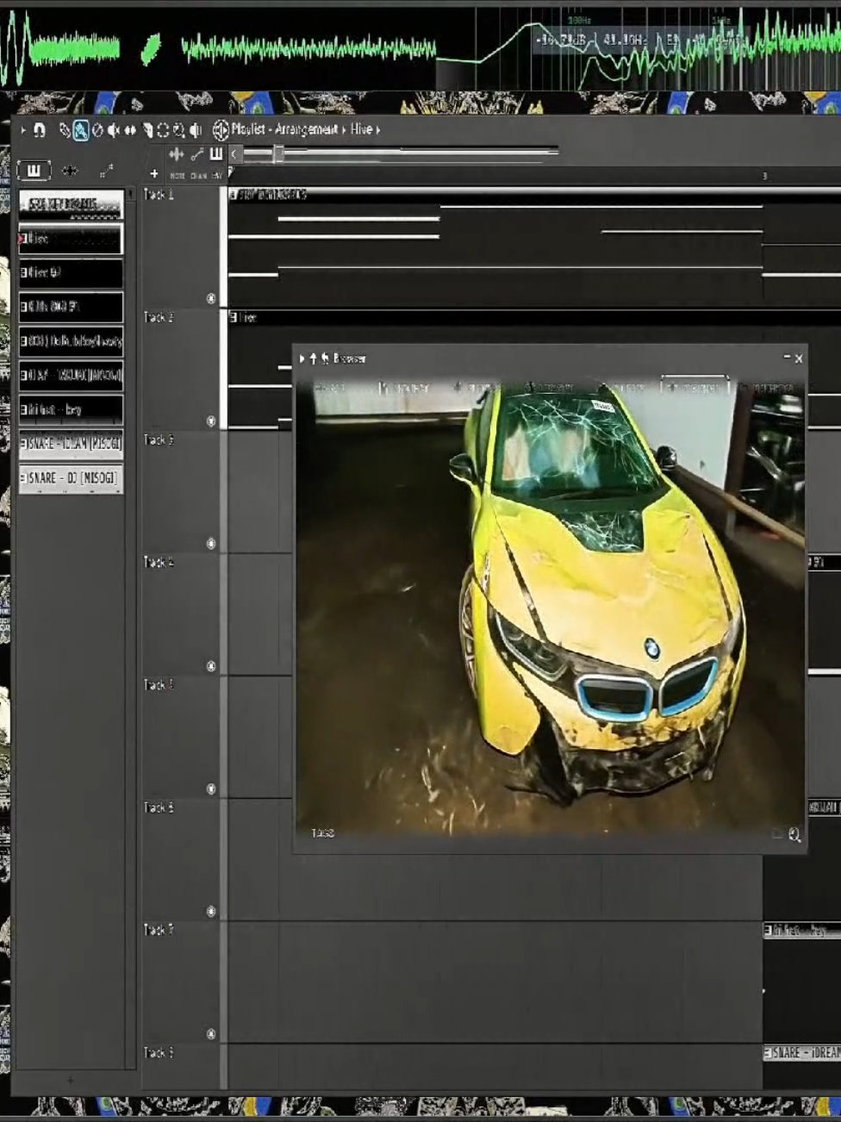Click the Playlist window icon beside the title
The height and width of the screenshot is (1122, 841).
coord(221,130)
